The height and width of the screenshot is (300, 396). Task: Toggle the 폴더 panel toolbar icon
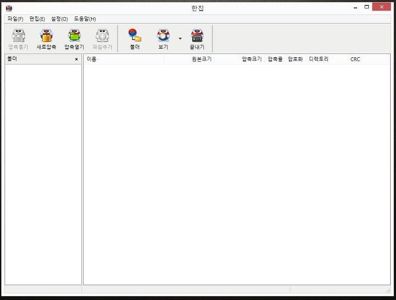point(135,39)
